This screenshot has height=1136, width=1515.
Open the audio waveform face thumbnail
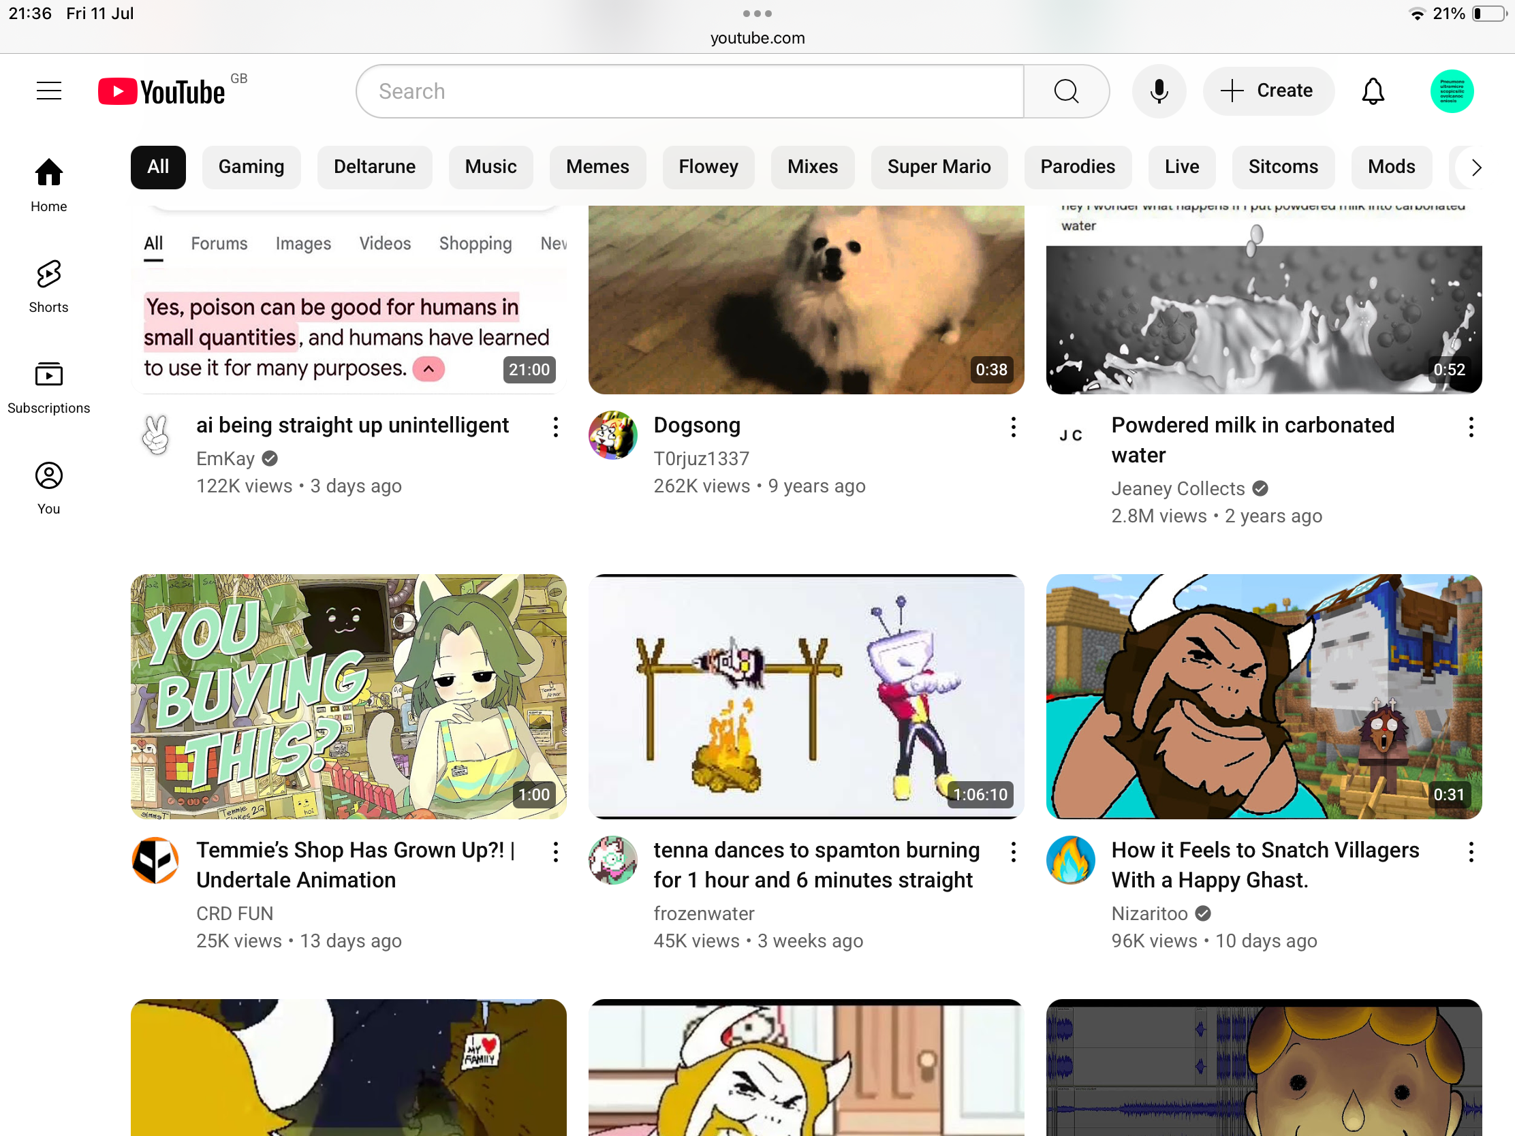1264,1067
